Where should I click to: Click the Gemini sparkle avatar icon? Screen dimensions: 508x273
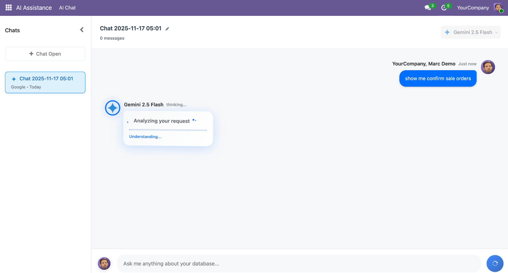pos(112,108)
